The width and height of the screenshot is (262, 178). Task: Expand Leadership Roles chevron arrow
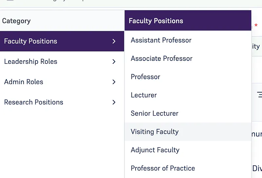pyautogui.click(x=114, y=62)
